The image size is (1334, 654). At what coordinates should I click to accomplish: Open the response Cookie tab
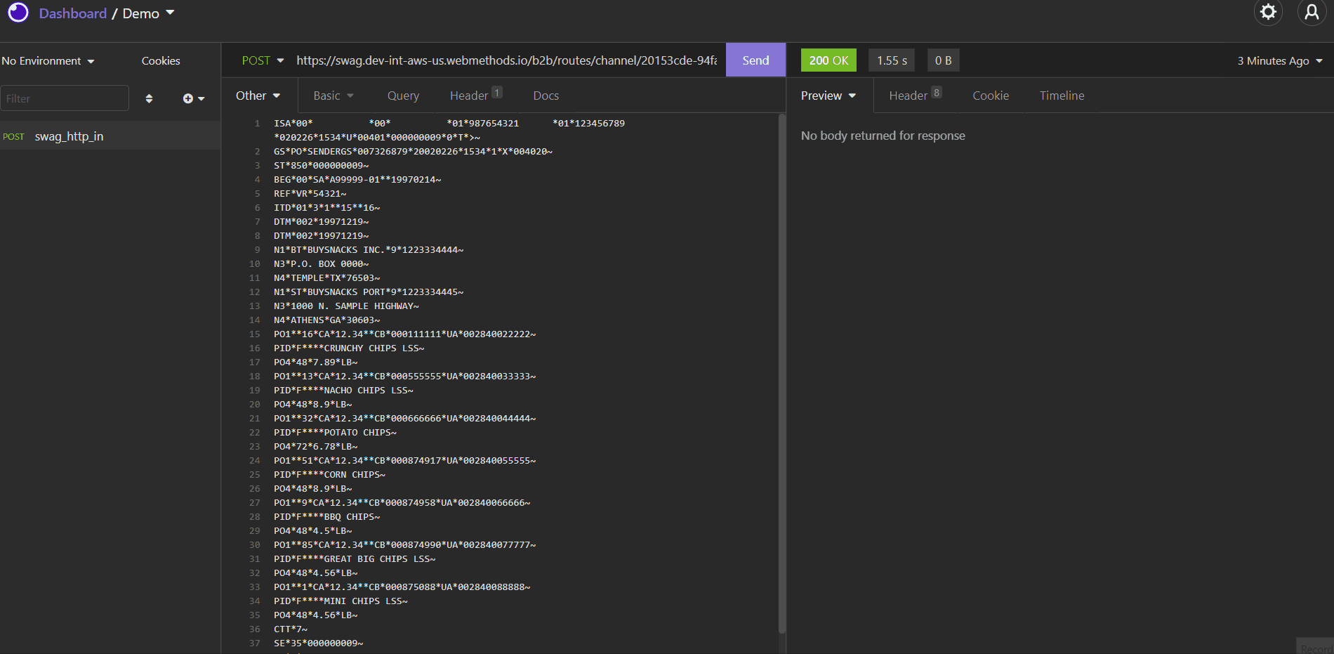(991, 95)
